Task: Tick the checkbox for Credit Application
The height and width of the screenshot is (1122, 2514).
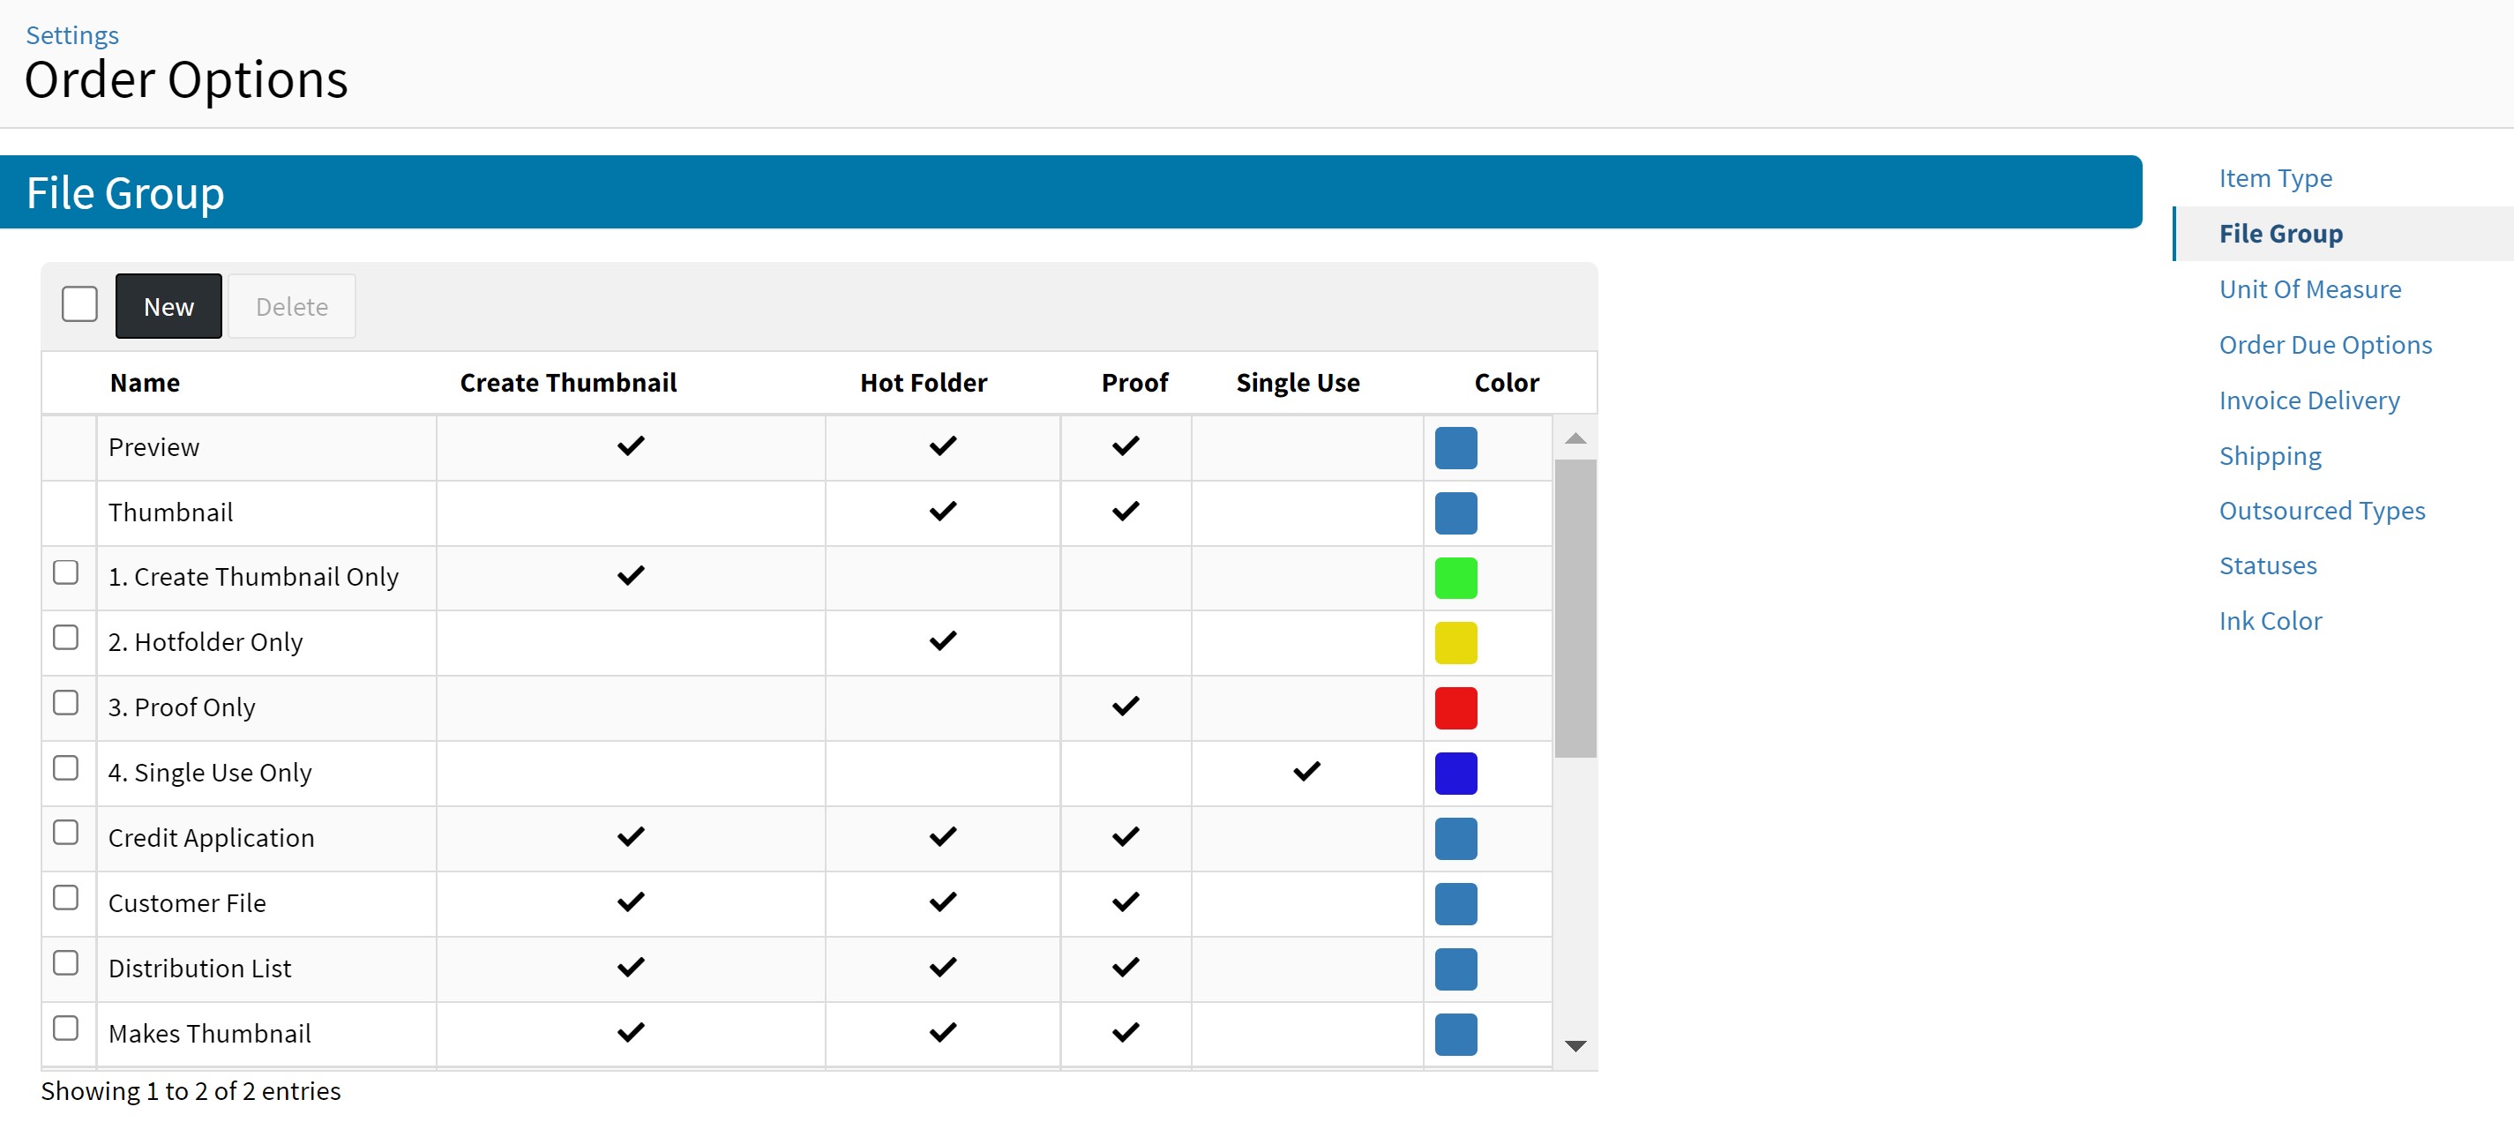Action: [65, 834]
